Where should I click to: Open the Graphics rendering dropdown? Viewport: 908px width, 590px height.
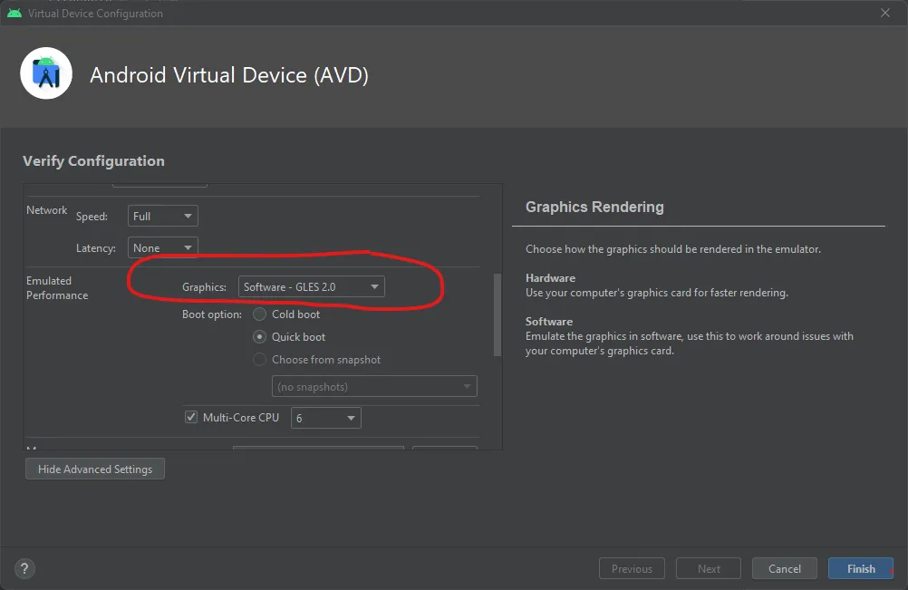312,286
